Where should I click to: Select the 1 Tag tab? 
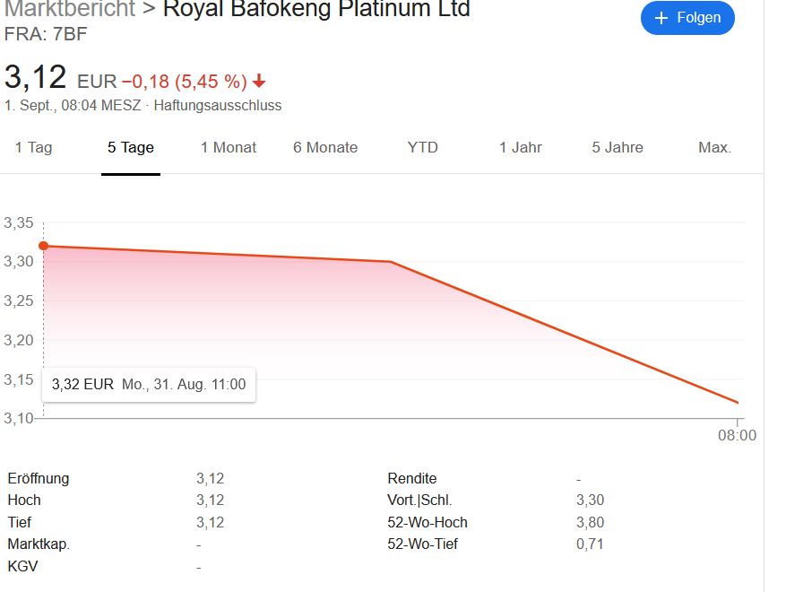tap(33, 148)
